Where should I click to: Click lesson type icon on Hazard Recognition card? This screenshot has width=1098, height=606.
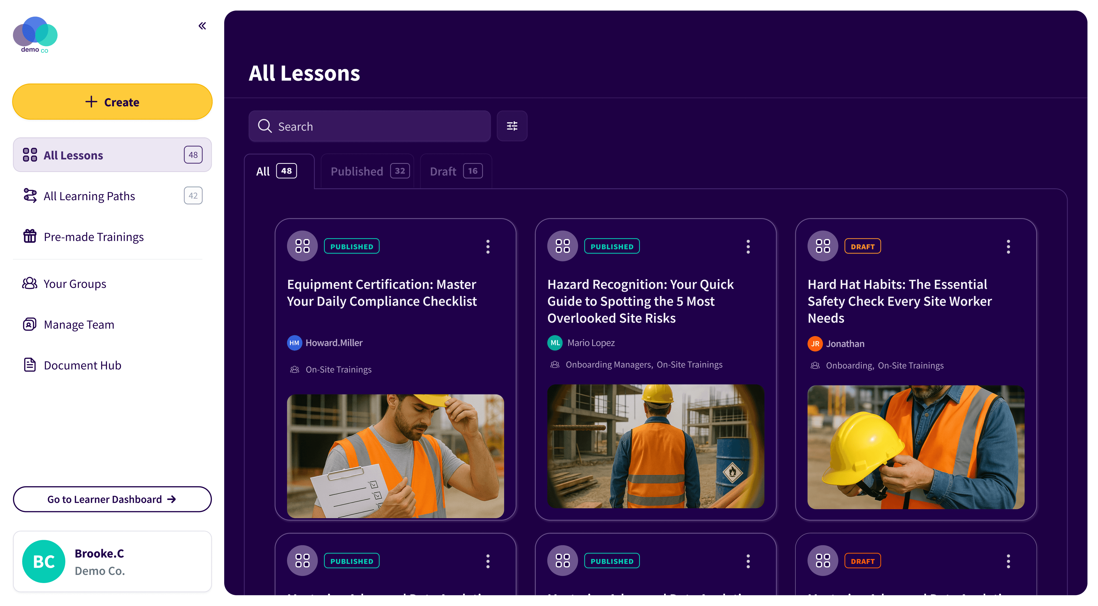[563, 246]
